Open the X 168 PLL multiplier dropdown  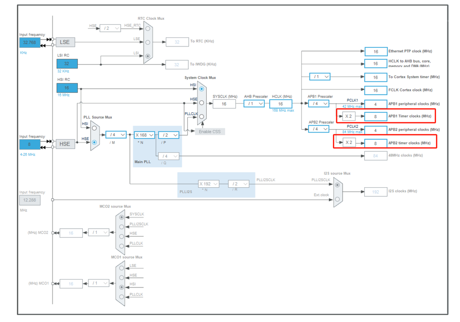(144, 135)
